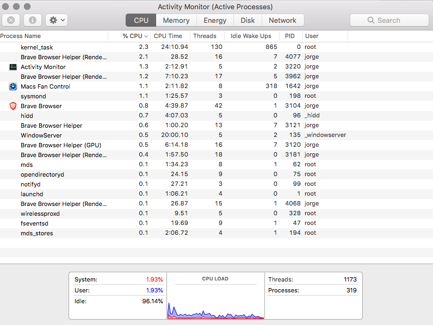433x325 pixels.
Task: Select Brave Browser Helper row with PID 3121
Action: pyautogui.click(x=216, y=125)
